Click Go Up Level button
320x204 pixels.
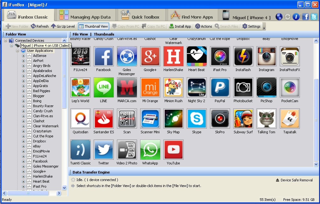[x=63, y=26]
